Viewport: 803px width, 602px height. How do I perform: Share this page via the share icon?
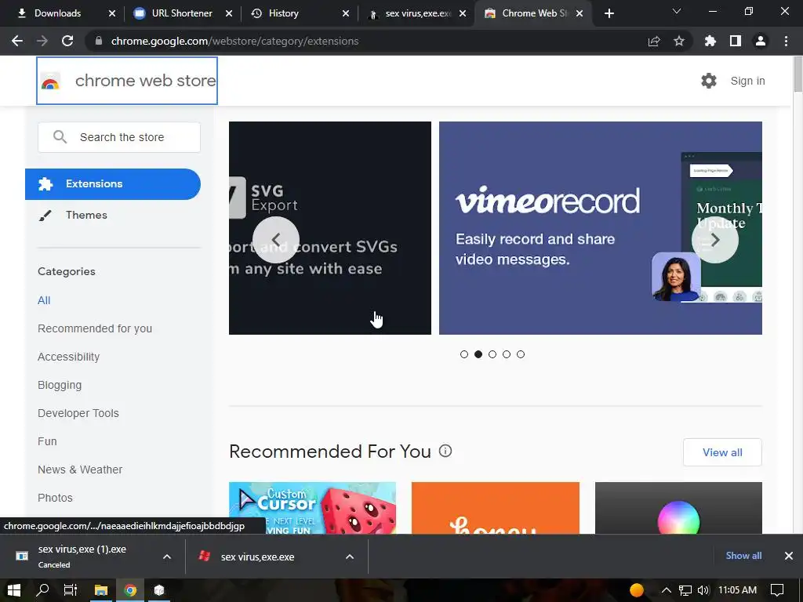pyautogui.click(x=654, y=41)
